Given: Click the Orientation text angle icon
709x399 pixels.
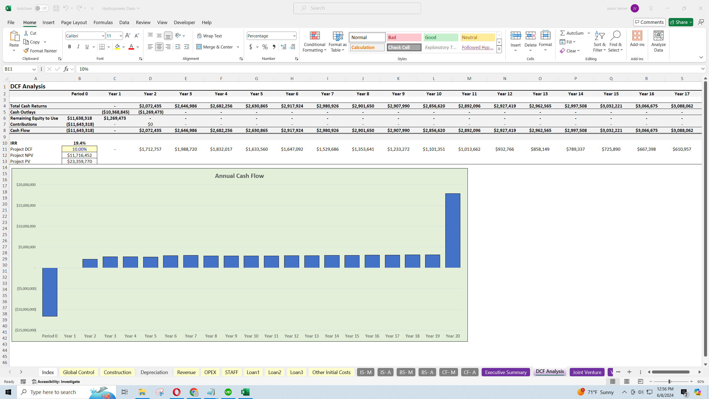Looking at the screenshot, I should (178, 35).
